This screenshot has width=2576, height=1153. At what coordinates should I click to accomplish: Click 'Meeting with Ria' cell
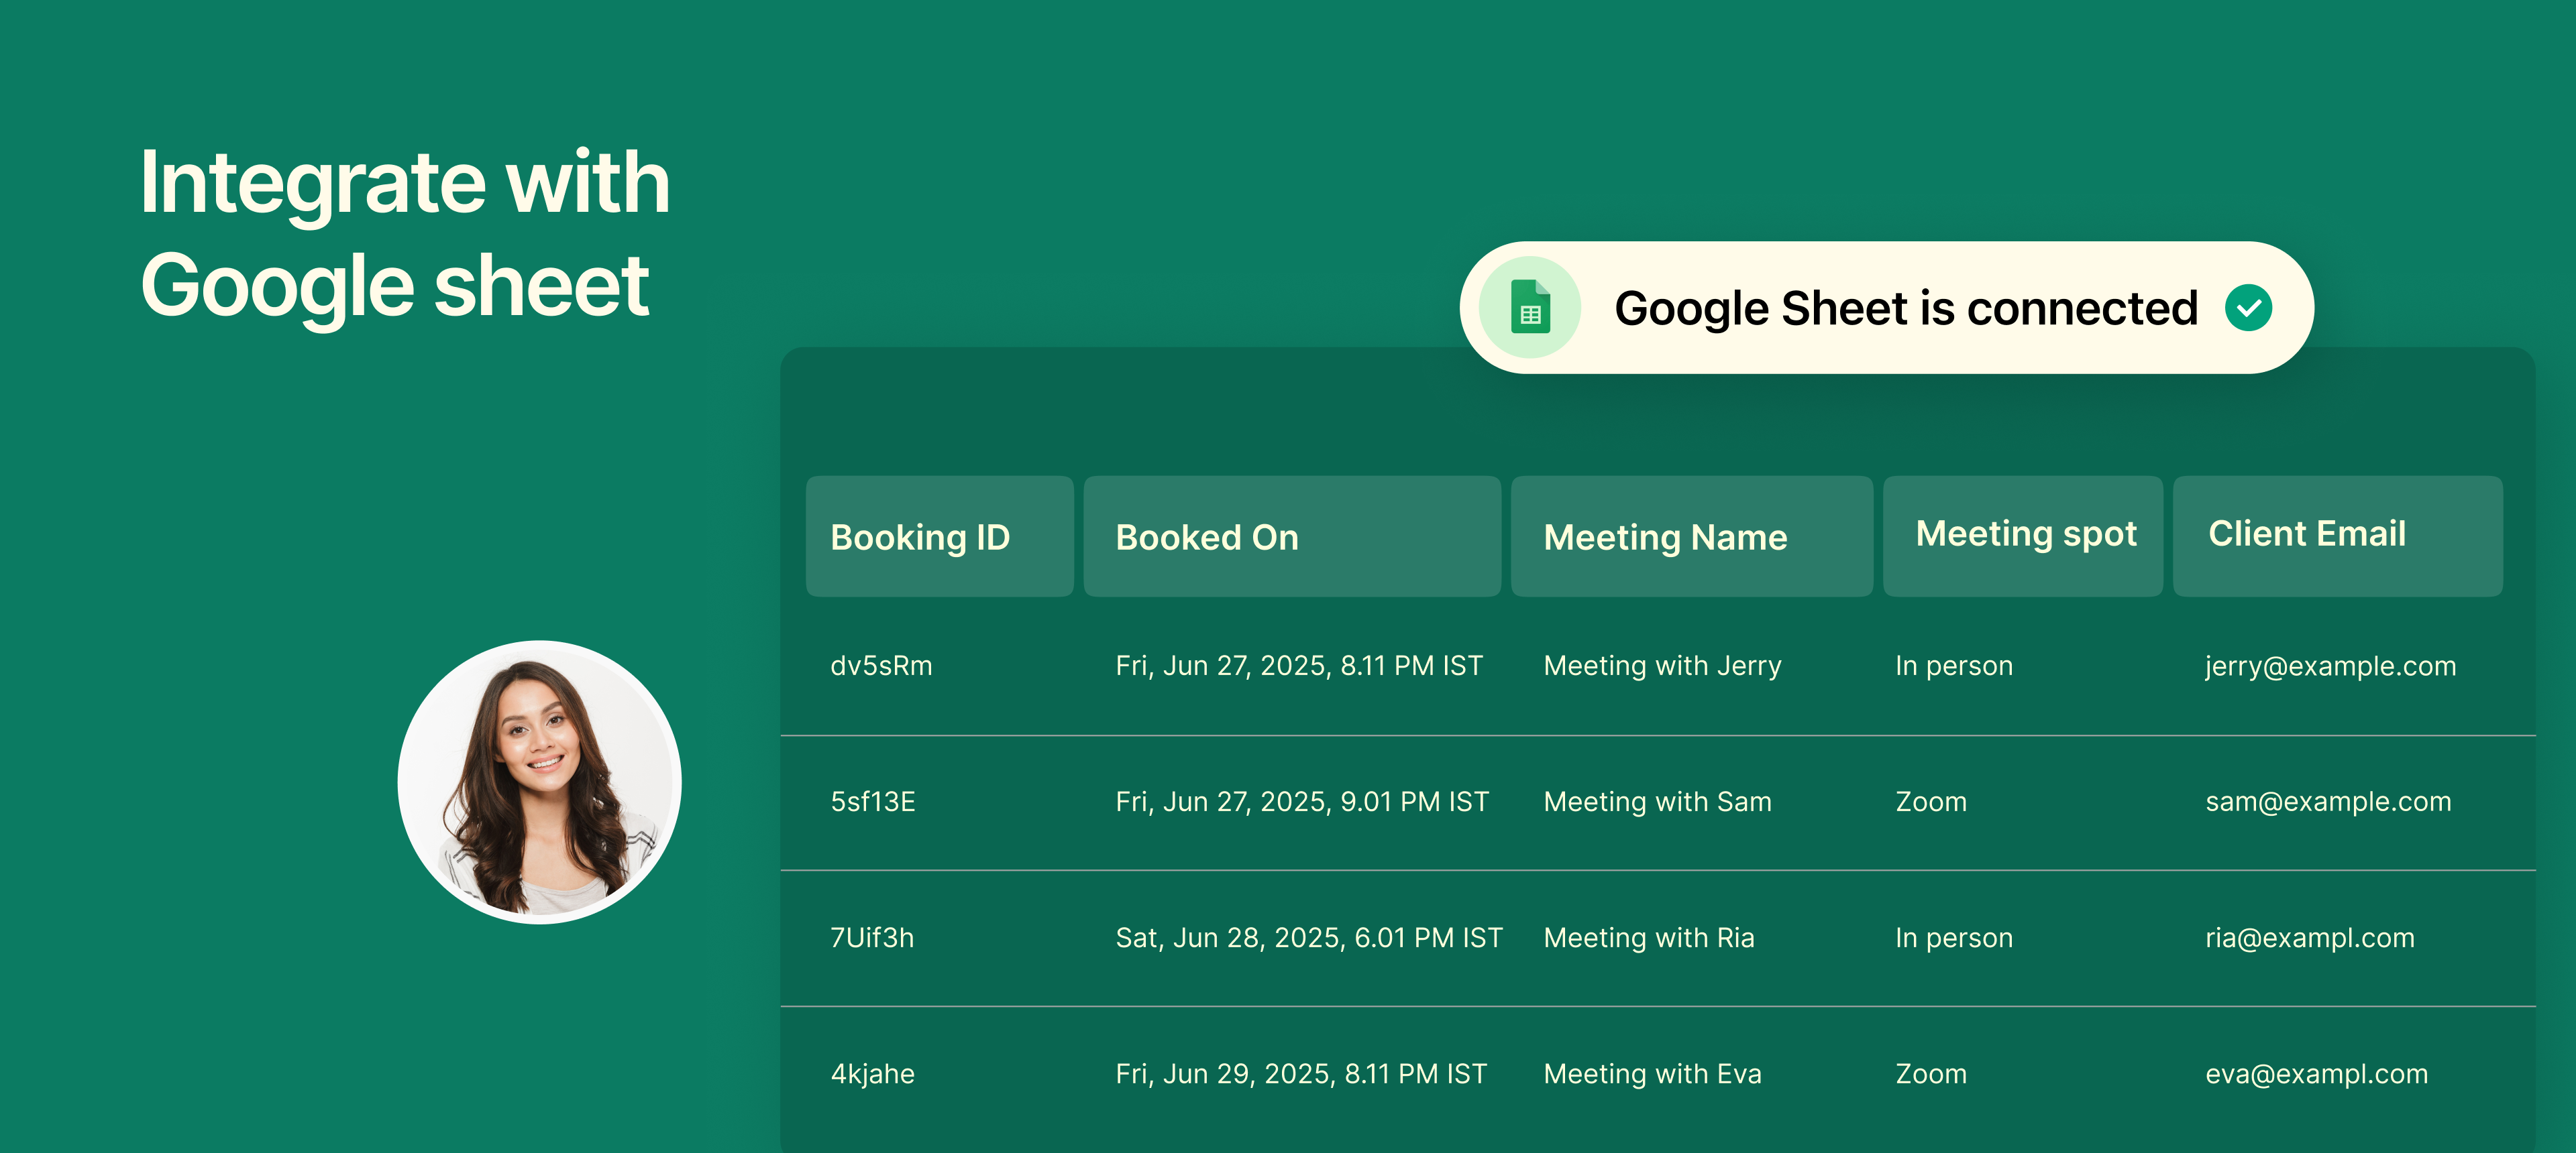[x=1649, y=937]
